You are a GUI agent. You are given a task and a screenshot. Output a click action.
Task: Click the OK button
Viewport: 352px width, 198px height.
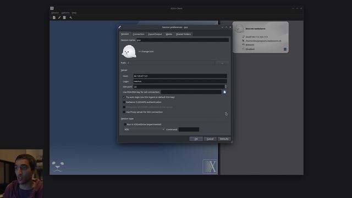point(196,139)
